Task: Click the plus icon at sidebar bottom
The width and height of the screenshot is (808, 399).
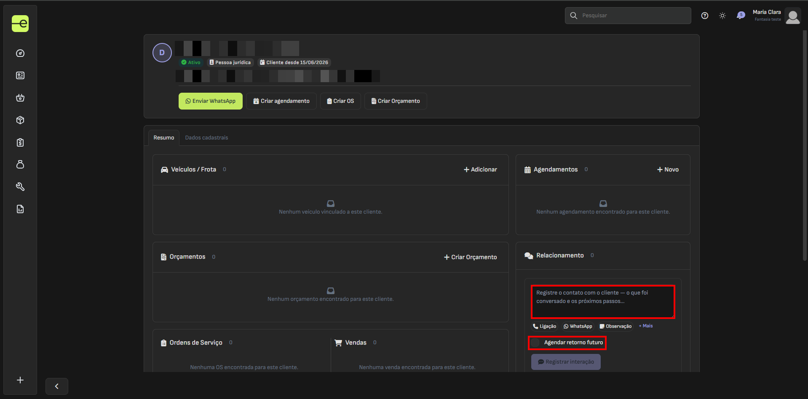Action: [x=20, y=380]
